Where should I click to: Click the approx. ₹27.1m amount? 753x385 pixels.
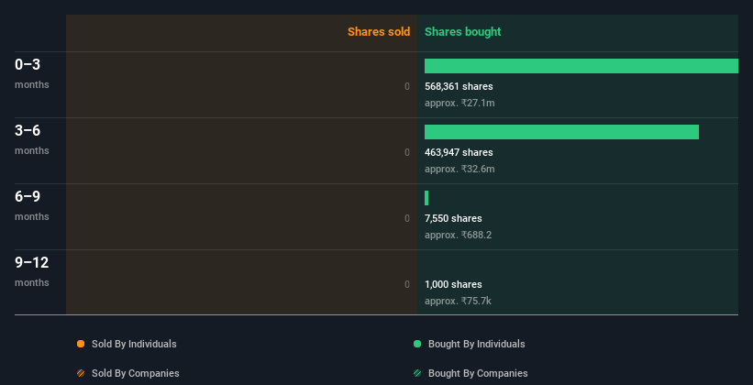(x=460, y=103)
